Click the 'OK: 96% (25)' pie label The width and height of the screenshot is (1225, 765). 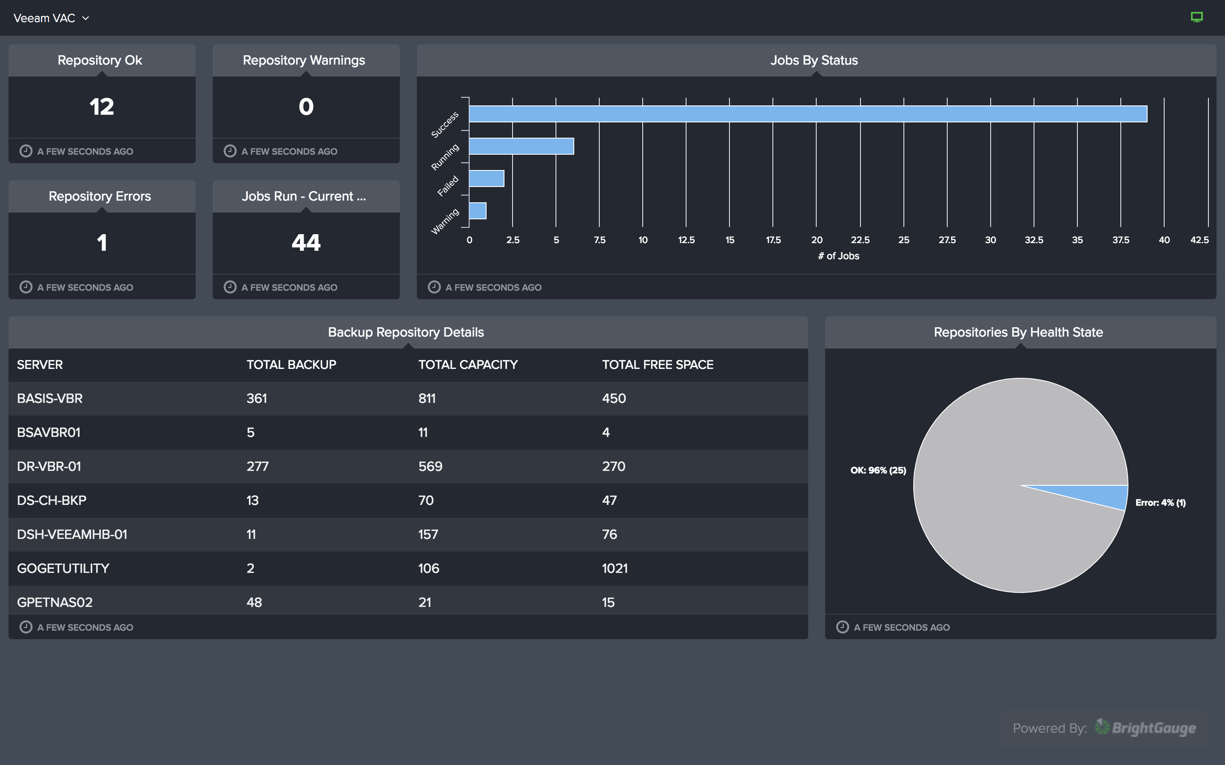878,470
